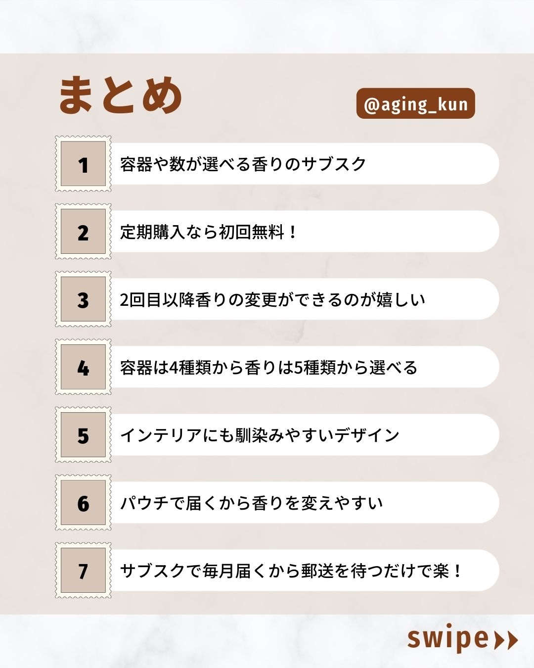The height and width of the screenshot is (668, 534).
Task: Select the number 5 stamp icon
Action: click(83, 435)
